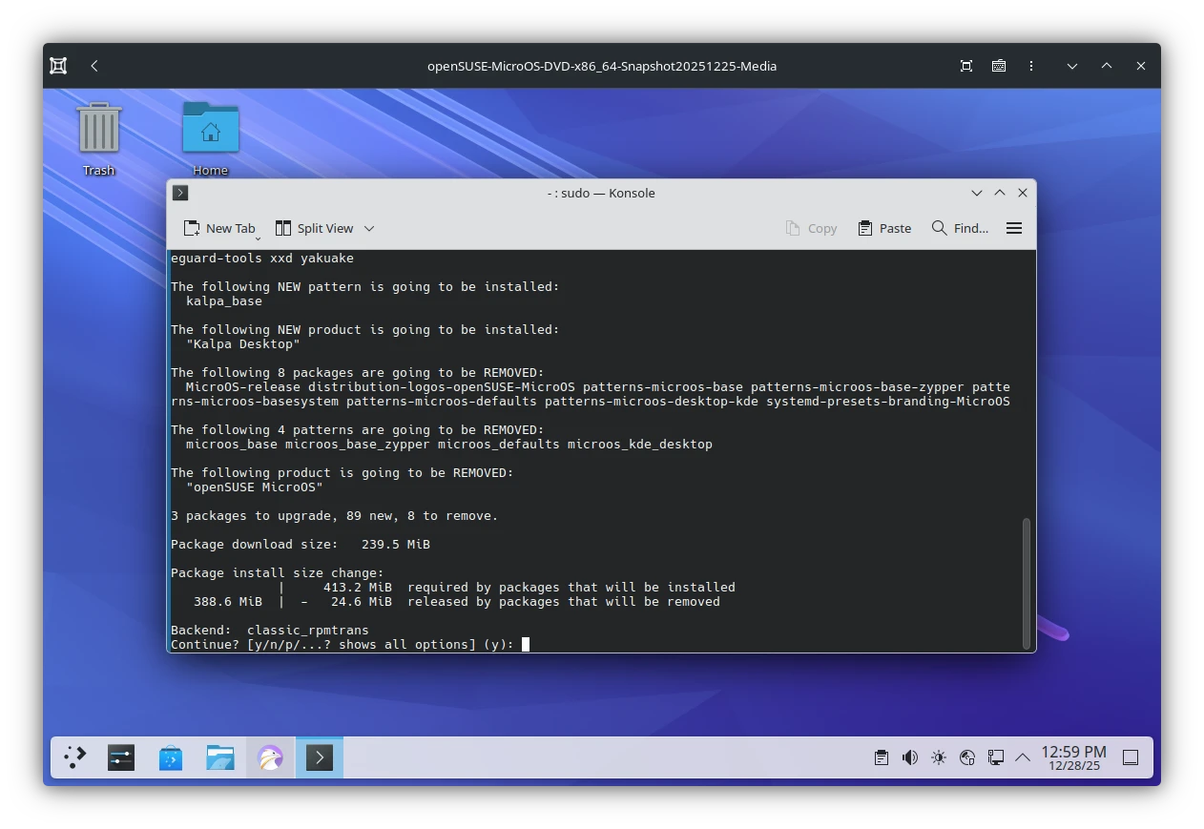Viewport: 1204px width, 829px height.
Task: Paste clipboard contents into the terminal
Action: 883,228
